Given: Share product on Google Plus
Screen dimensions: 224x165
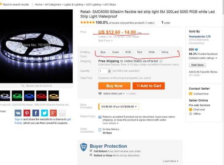Looking at the screenshot, I should [53, 113].
